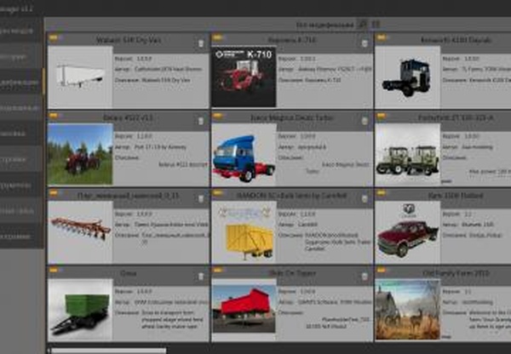Click the Iveco Magirus Deutz Turbo title
The image size is (511, 354).
pos(292,117)
